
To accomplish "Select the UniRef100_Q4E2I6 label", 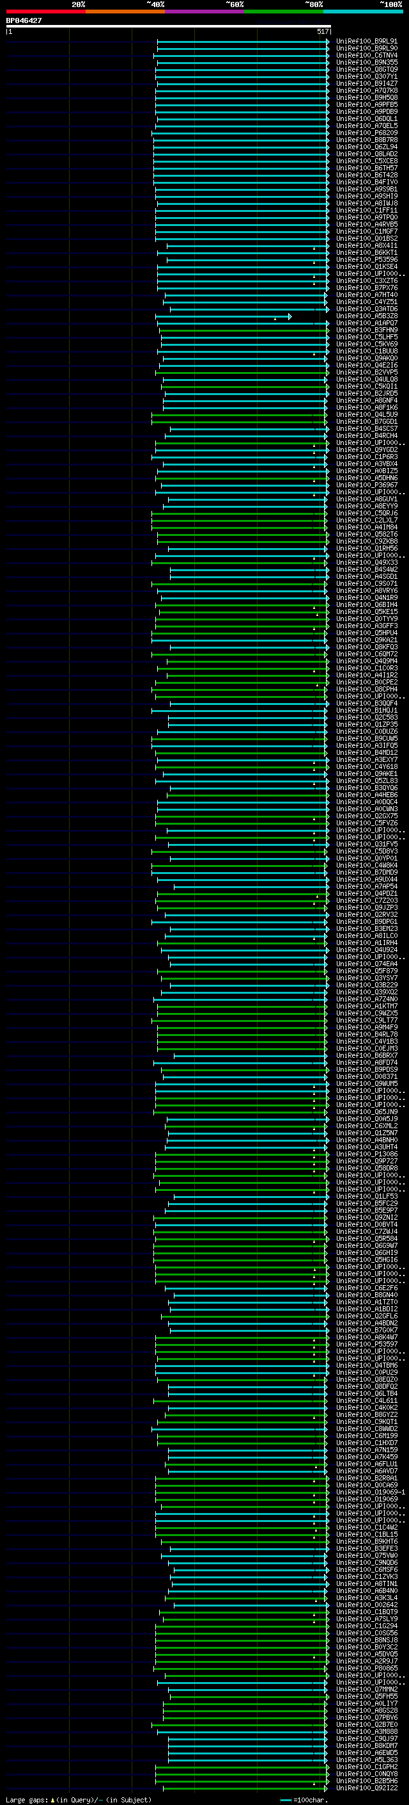I will coord(366,365).
